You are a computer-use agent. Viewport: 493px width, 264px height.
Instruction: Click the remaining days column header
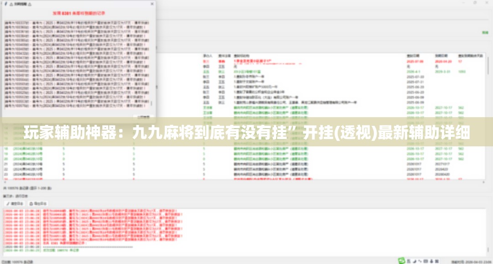coord(470,56)
